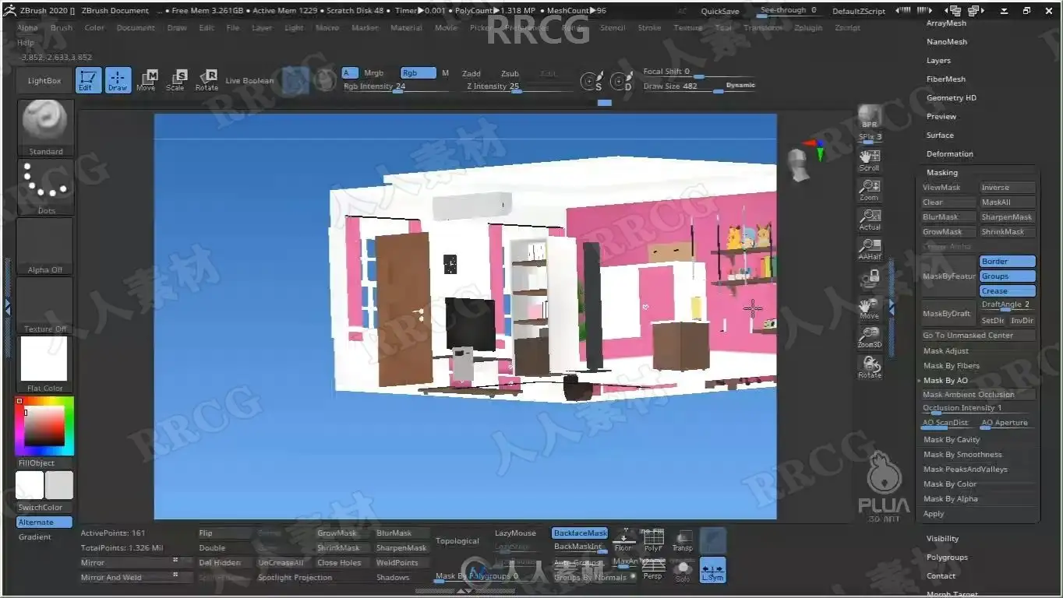Click the MaskAll button
This screenshot has width=1063, height=598.
pos(1008,202)
